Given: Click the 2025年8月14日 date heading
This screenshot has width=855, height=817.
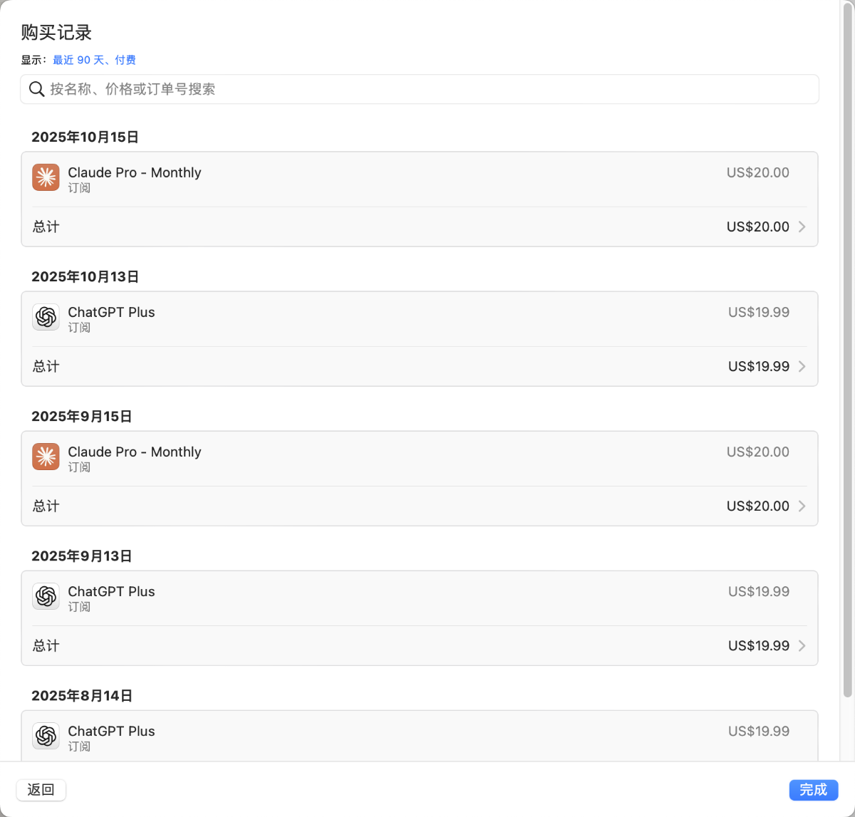Looking at the screenshot, I should click(81, 695).
